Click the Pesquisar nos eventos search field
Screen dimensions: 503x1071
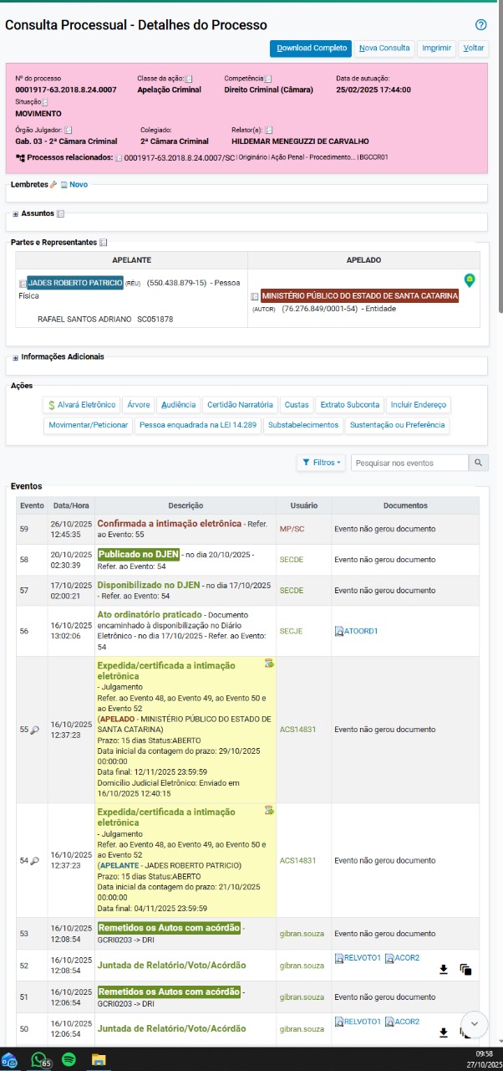point(409,463)
